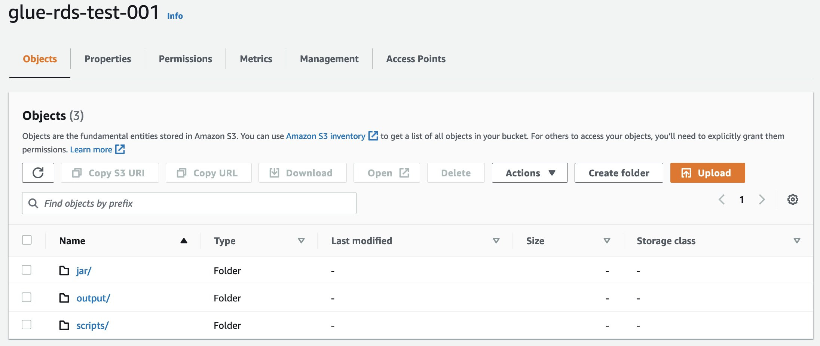Click the scripts/ folder icon
Screen dimensions: 820x346
[64, 325]
